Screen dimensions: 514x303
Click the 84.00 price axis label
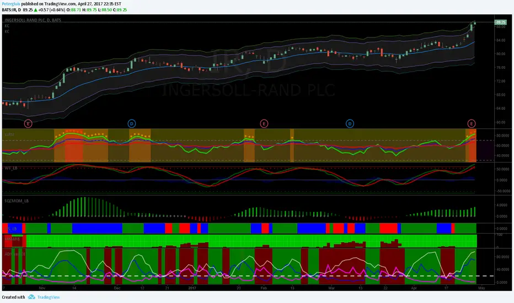501,40
